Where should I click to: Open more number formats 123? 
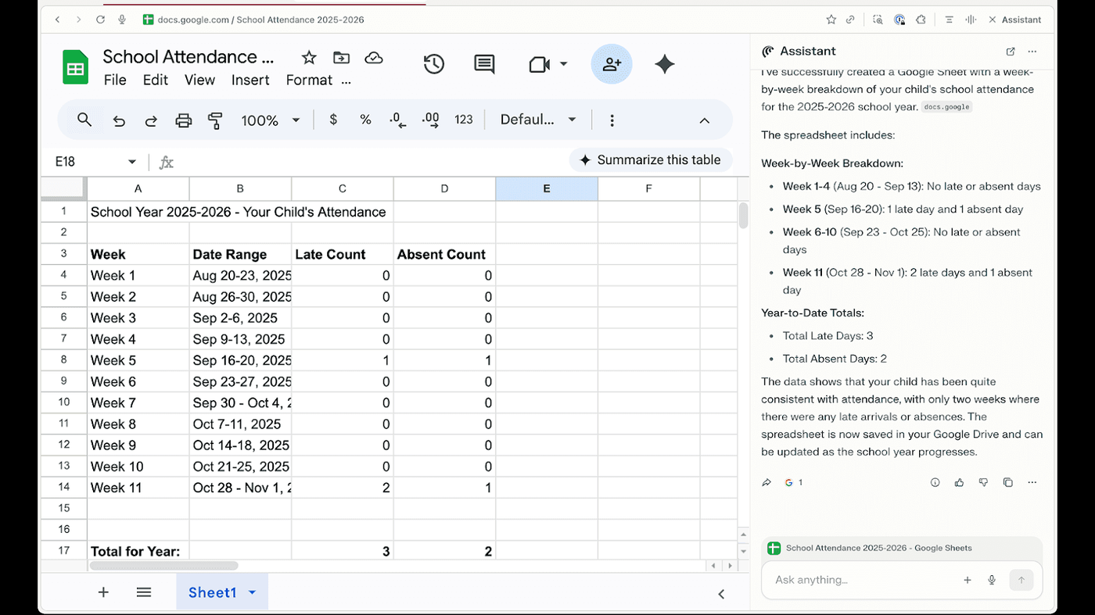click(464, 120)
